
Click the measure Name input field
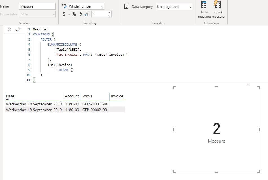[x=37, y=6]
